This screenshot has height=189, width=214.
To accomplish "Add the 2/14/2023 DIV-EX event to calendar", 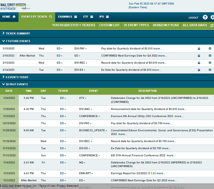I will pyautogui.click(x=199, y=70).
